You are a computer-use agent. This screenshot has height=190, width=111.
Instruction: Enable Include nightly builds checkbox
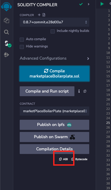point(53,31)
